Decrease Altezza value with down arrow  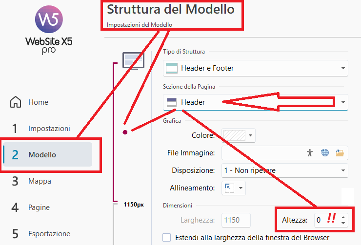point(343,223)
